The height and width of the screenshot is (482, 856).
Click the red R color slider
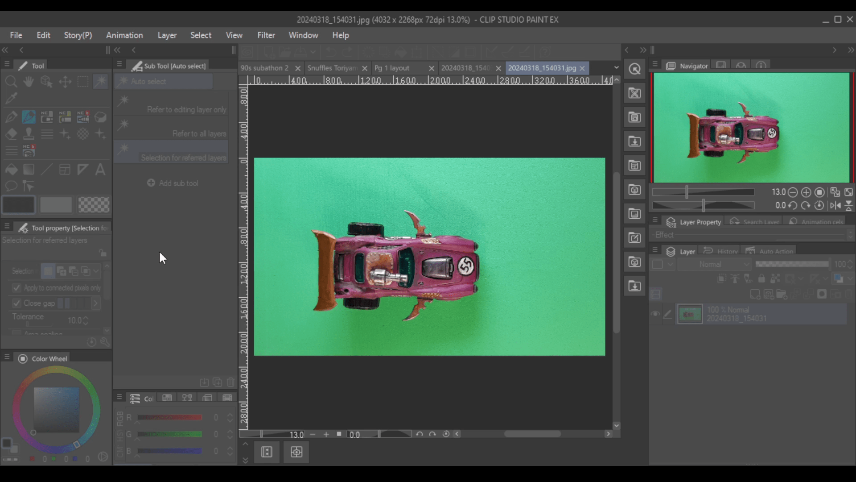click(x=169, y=417)
